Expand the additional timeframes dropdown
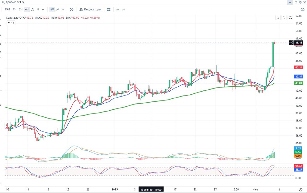 (43, 9)
